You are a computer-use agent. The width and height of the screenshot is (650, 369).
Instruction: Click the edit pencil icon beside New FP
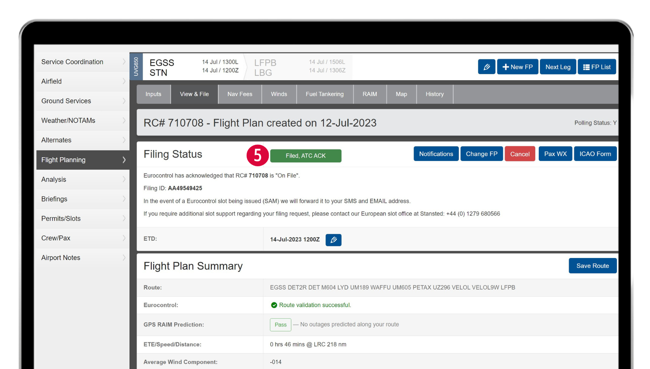coord(486,67)
